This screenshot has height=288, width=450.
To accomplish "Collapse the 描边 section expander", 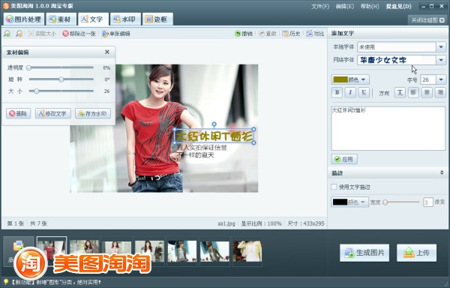I will tap(442, 172).
